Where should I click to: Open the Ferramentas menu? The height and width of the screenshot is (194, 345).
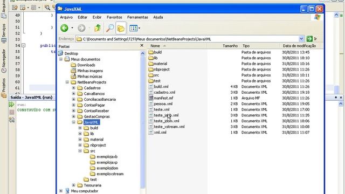tap(137, 17)
